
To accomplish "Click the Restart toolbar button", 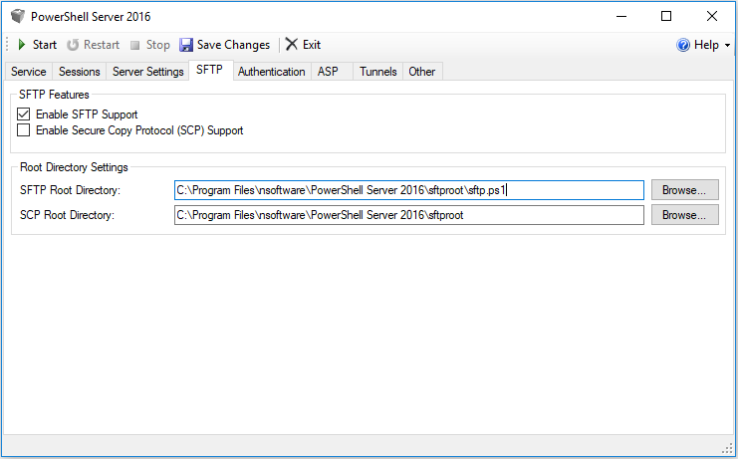I will [x=93, y=45].
